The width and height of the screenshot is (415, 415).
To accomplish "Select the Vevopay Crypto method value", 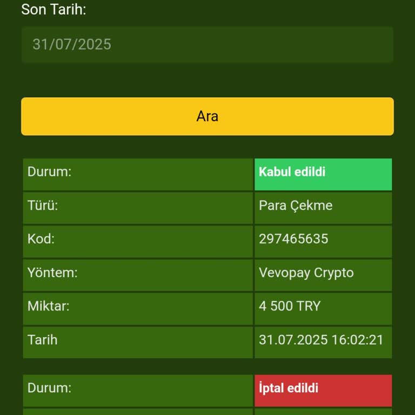I will 306,273.
